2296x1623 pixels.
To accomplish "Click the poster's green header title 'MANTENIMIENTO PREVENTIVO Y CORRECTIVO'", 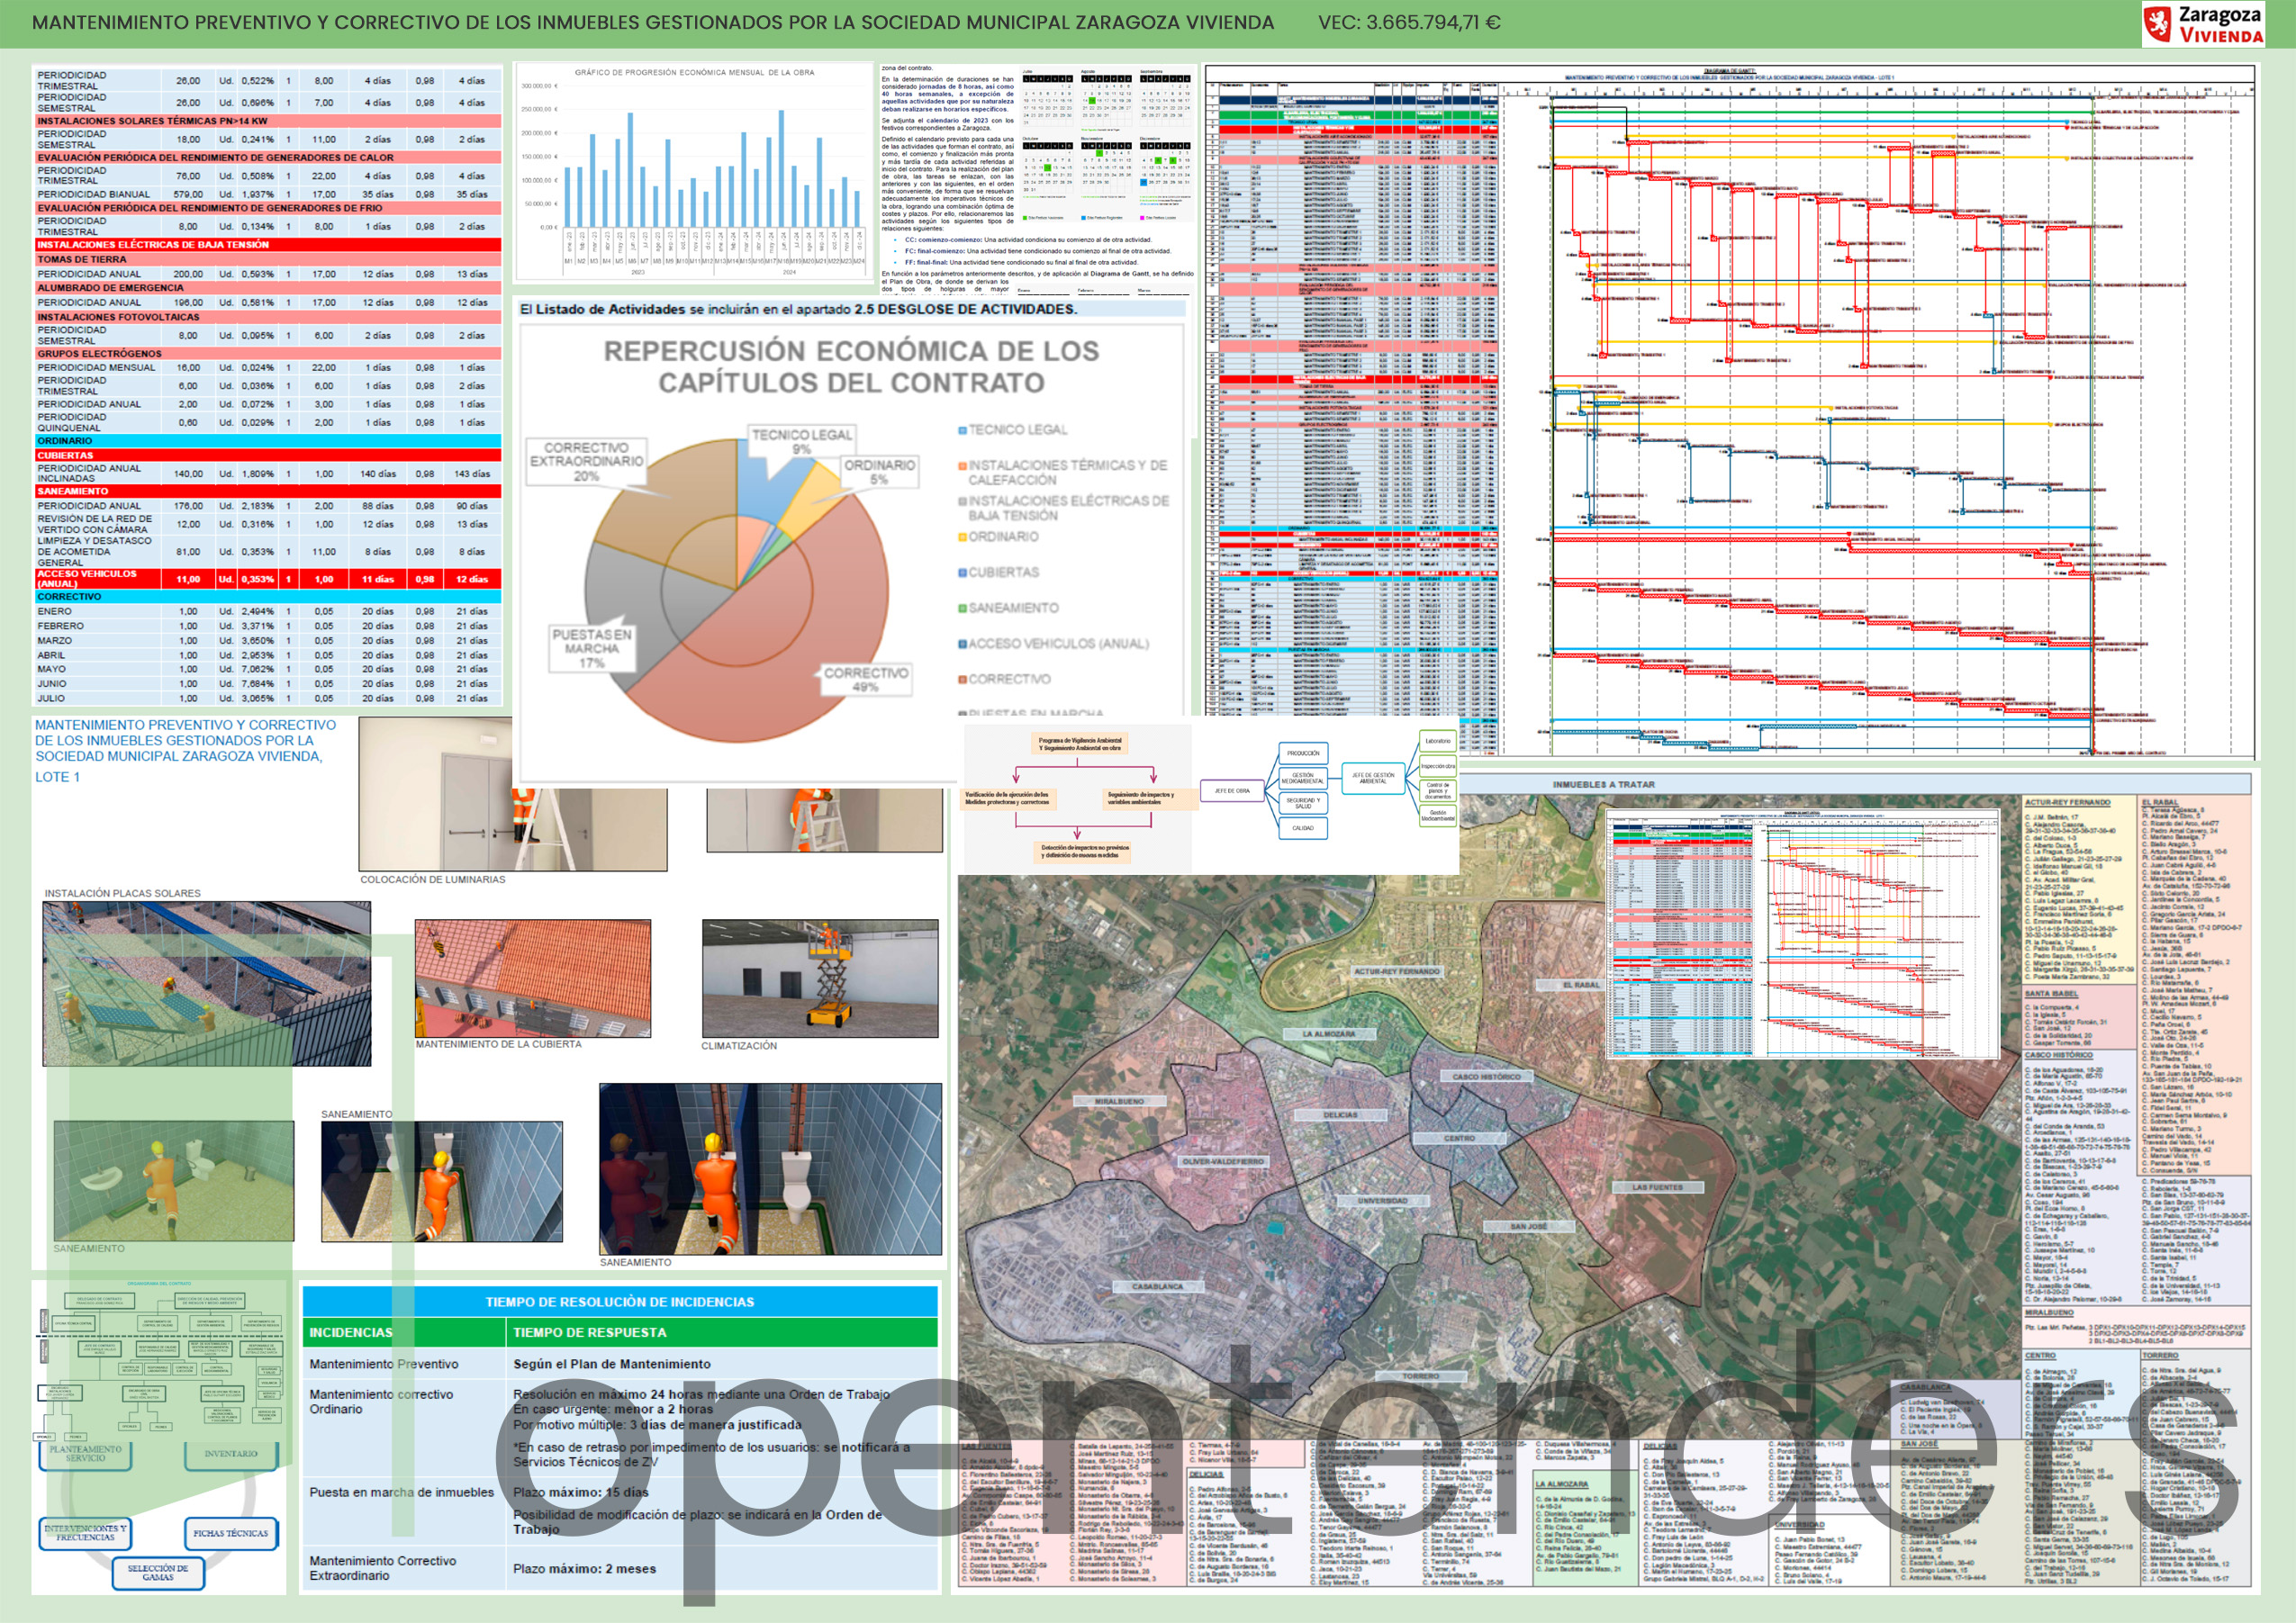I will pyautogui.click(x=653, y=22).
